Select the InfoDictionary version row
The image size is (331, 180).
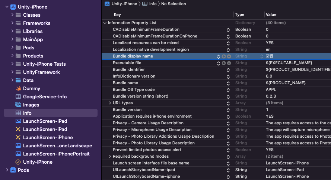coord(216,76)
